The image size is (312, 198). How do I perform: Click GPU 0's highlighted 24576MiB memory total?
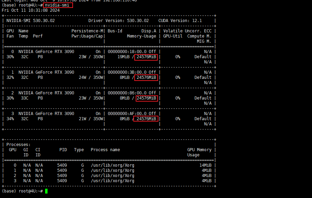[x=146, y=57]
